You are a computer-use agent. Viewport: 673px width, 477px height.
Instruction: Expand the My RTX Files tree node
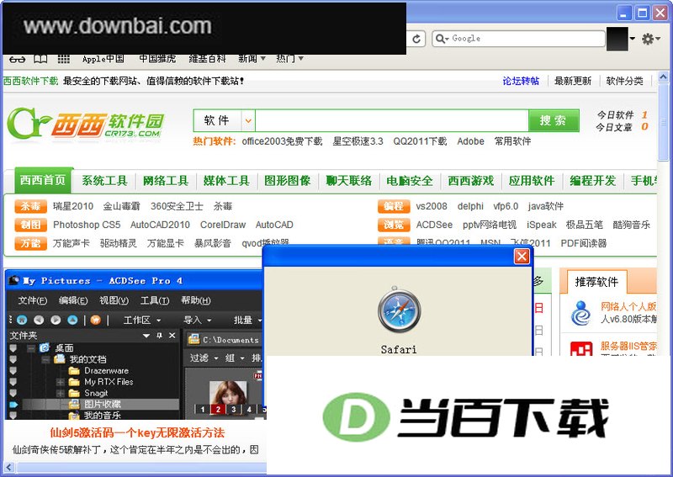pos(60,382)
